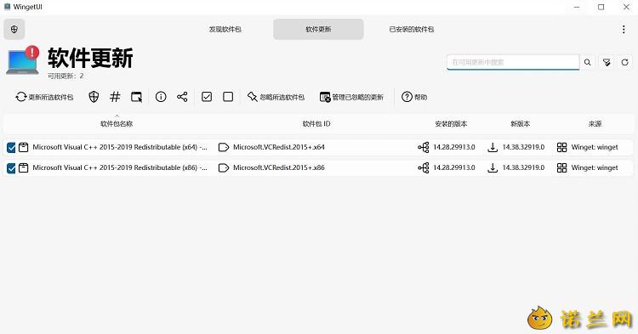Click ID tag icon for VCRedist.2015+.x64
The height and width of the screenshot is (334, 638).
224,147
